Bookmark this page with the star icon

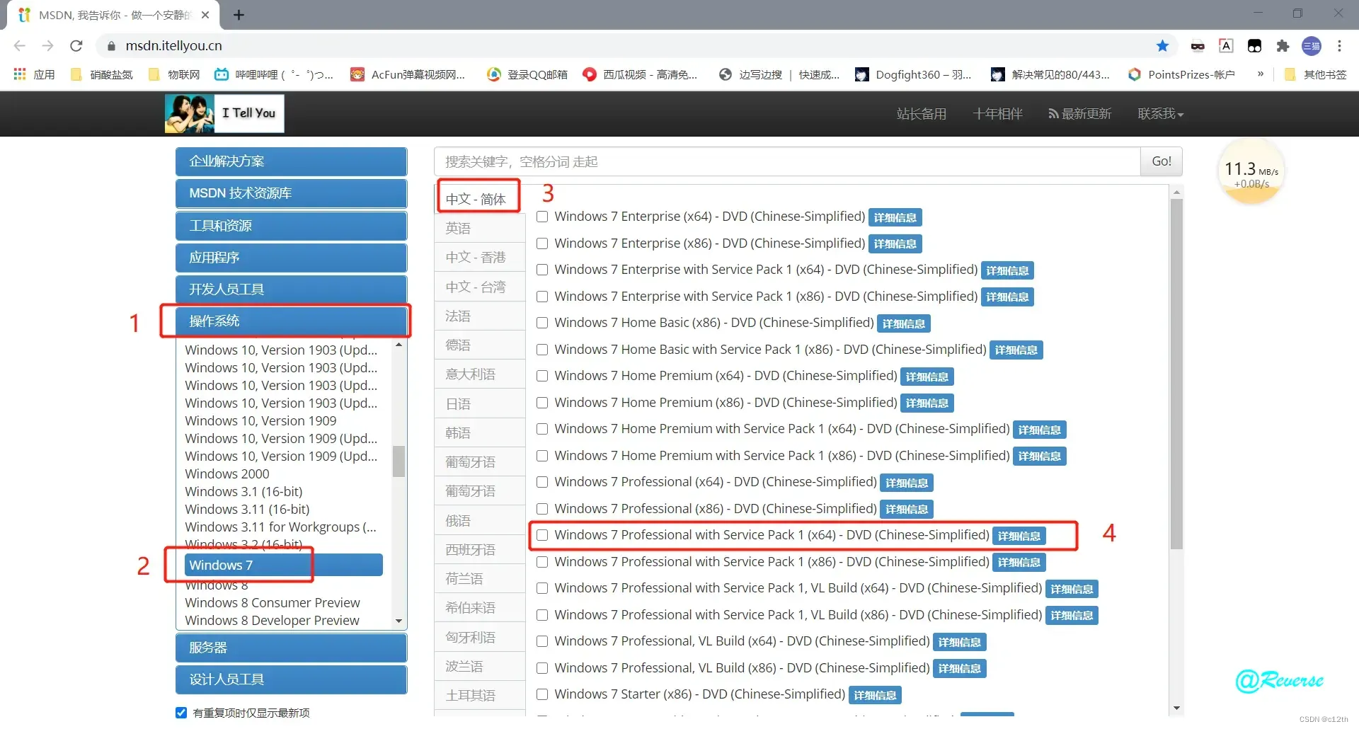[x=1162, y=46]
